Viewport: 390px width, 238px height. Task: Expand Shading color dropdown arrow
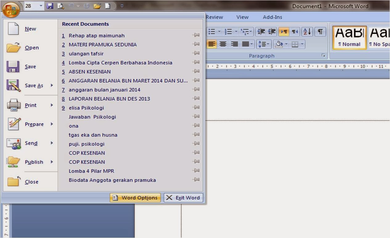coord(286,44)
